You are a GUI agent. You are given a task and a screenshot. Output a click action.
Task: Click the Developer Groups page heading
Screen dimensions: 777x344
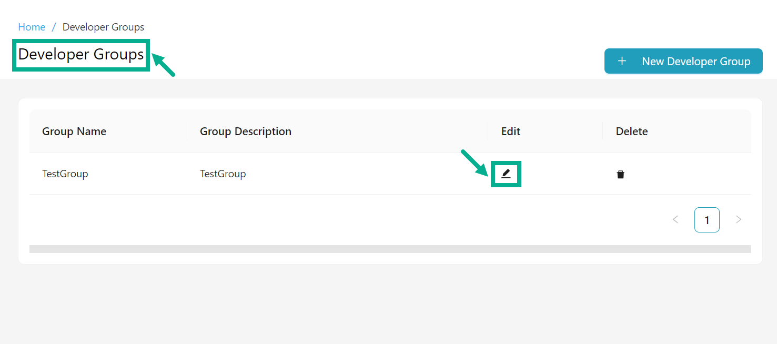point(81,54)
